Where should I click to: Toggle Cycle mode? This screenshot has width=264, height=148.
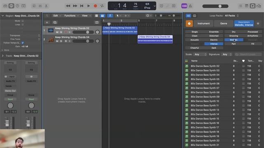102,6
